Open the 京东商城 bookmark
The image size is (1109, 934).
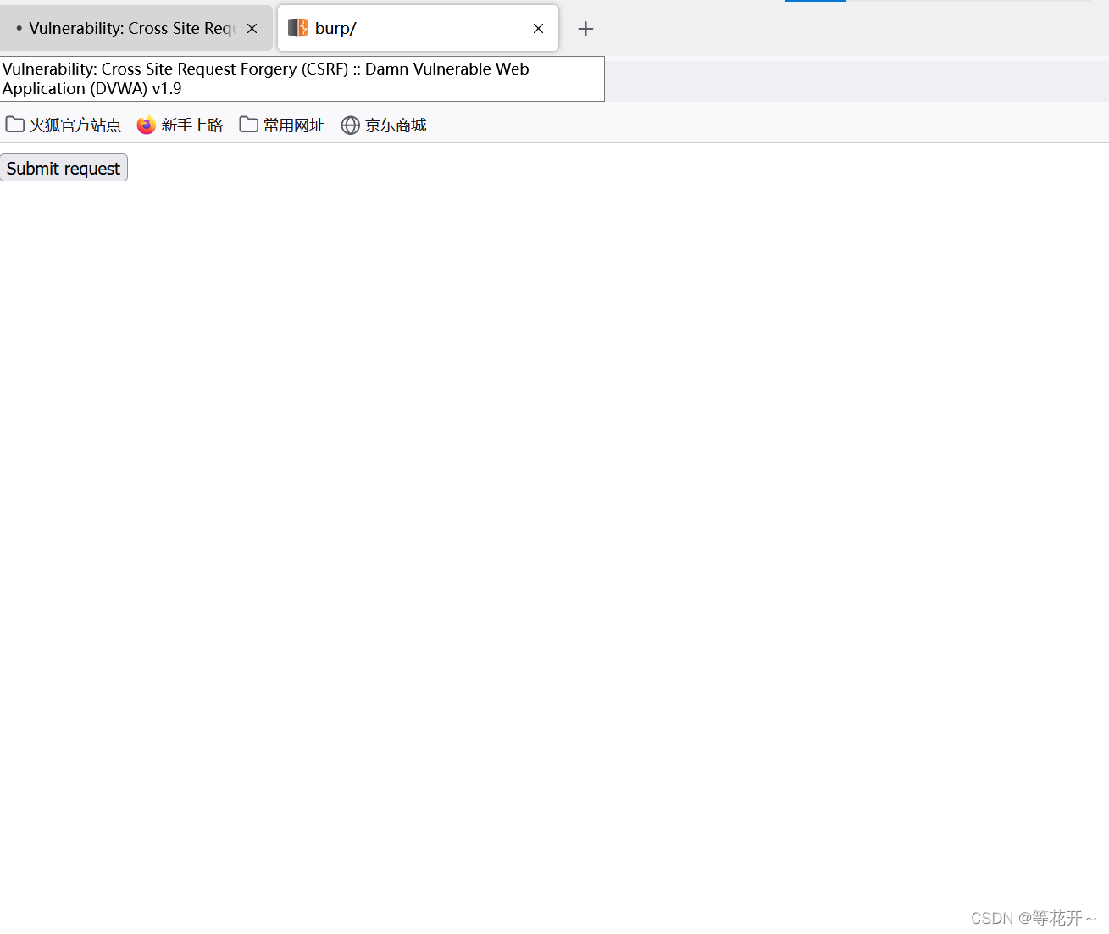(x=384, y=125)
